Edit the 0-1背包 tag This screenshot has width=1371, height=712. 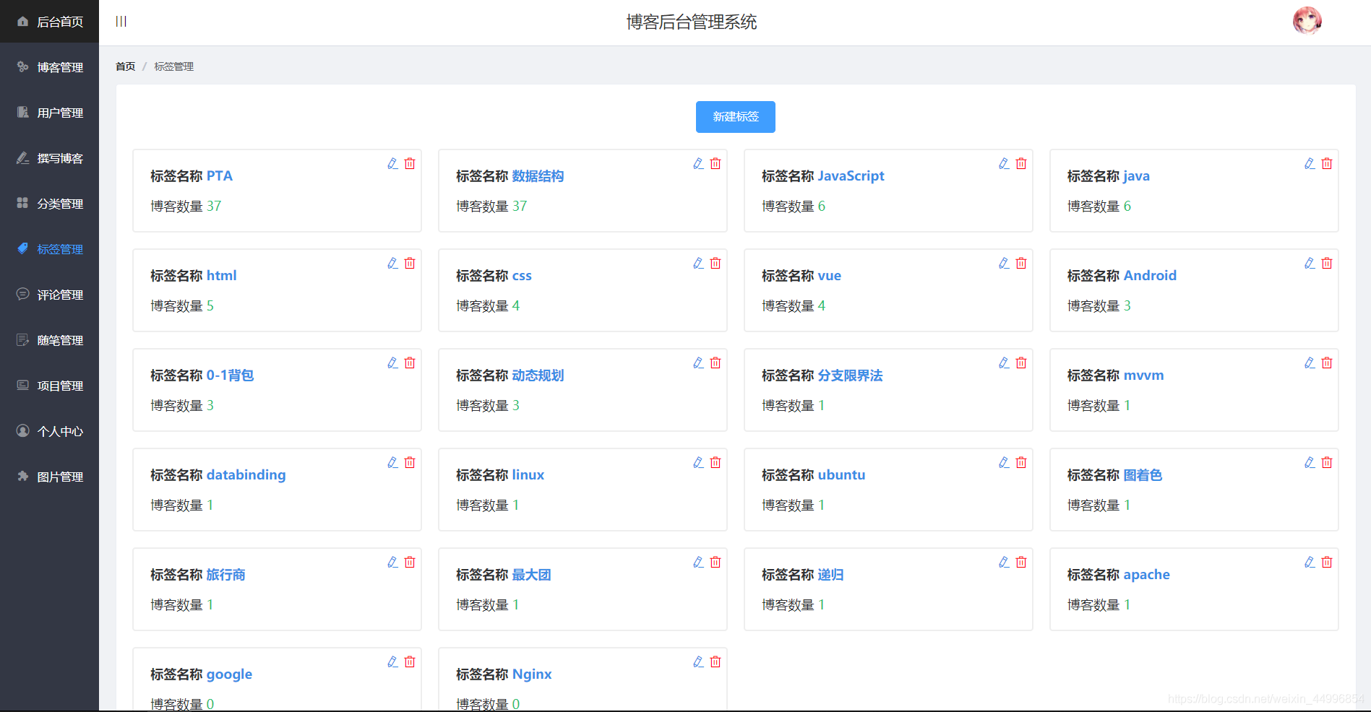[392, 362]
